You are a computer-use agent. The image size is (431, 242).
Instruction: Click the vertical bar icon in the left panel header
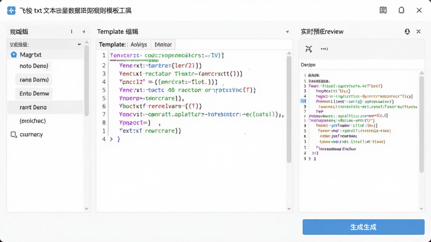(x=72, y=32)
